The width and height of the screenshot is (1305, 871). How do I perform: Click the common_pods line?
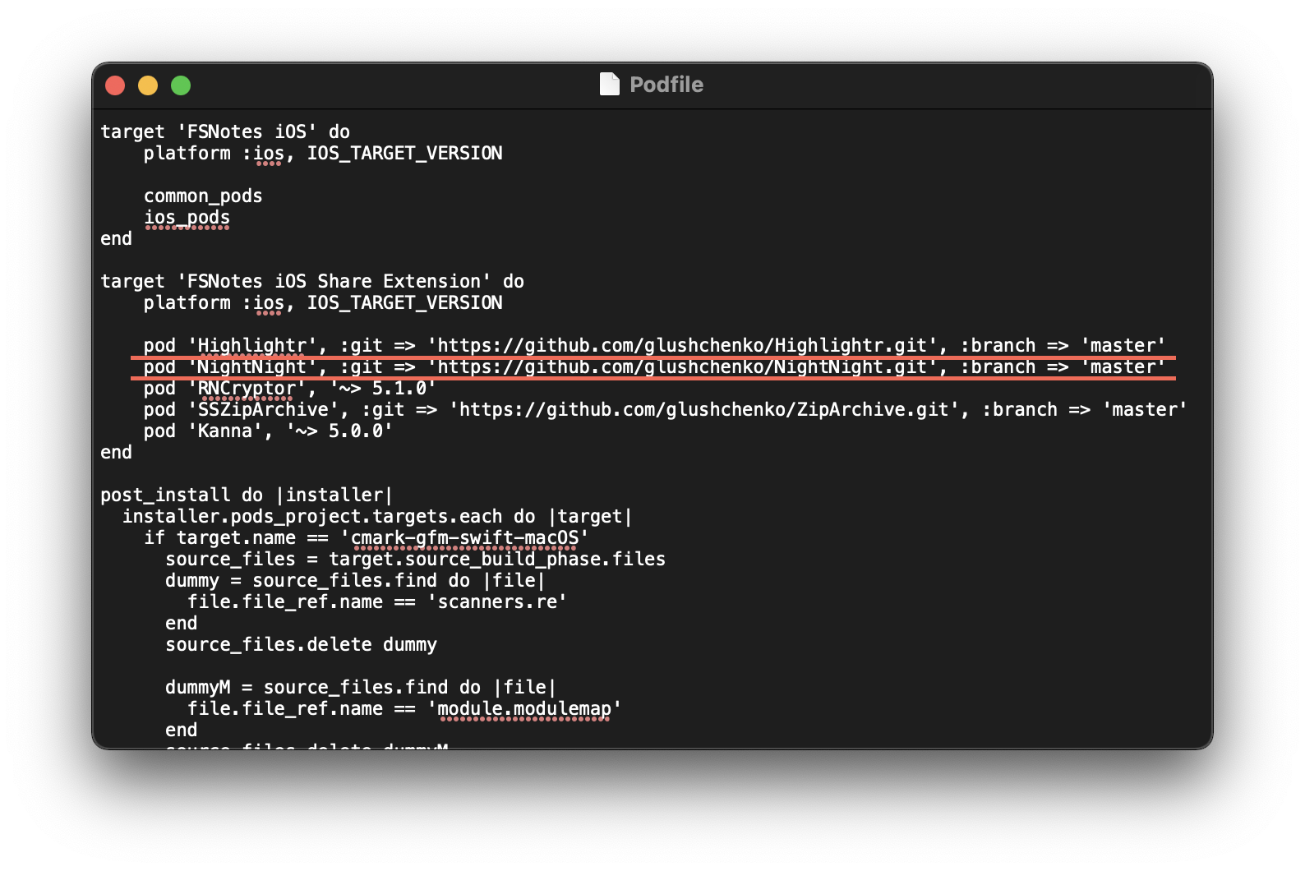(203, 196)
